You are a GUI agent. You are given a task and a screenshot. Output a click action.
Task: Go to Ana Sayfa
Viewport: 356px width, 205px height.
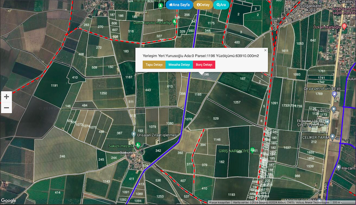point(179,5)
